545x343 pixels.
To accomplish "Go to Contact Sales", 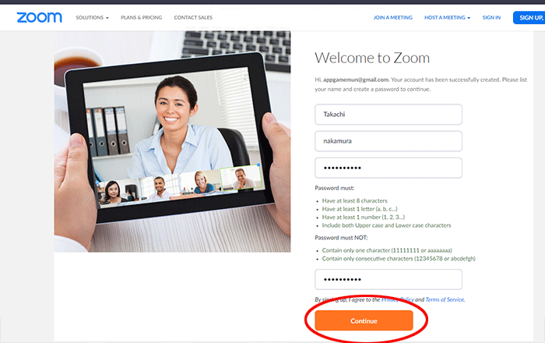I will tap(193, 17).
